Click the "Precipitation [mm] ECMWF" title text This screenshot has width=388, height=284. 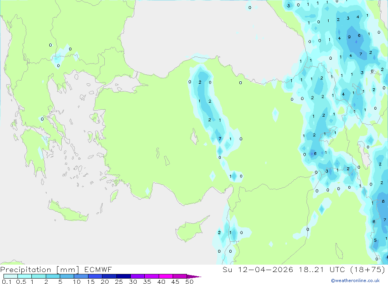(x=56, y=269)
